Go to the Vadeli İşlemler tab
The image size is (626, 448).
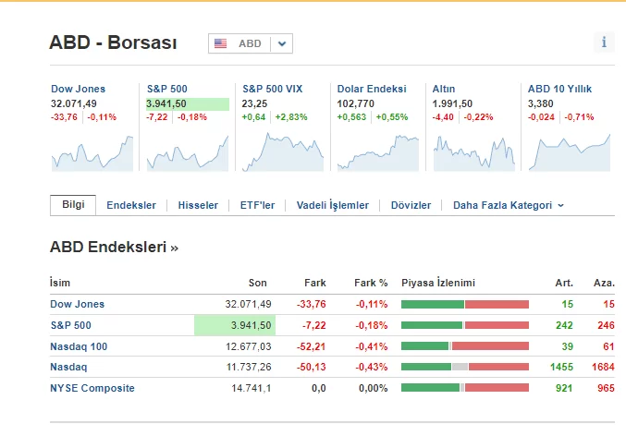pyautogui.click(x=332, y=205)
